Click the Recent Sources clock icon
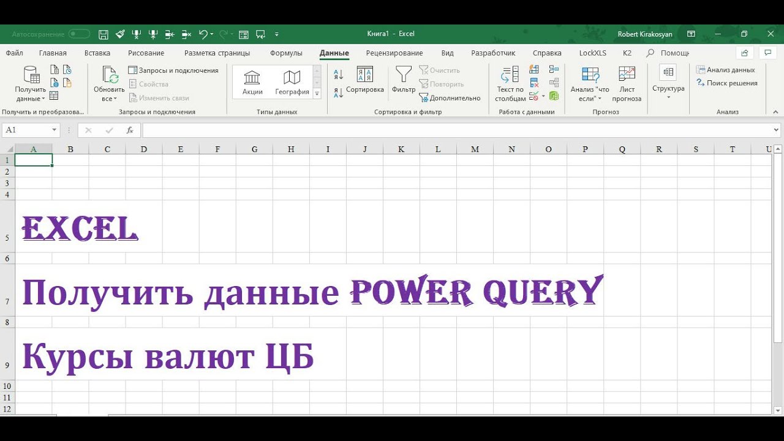The image size is (784, 441). [x=67, y=69]
